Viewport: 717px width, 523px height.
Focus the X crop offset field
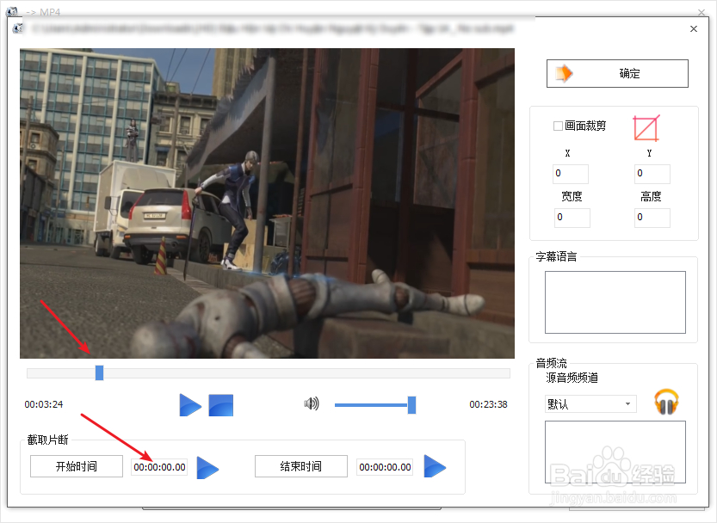pyautogui.click(x=570, y=174)
